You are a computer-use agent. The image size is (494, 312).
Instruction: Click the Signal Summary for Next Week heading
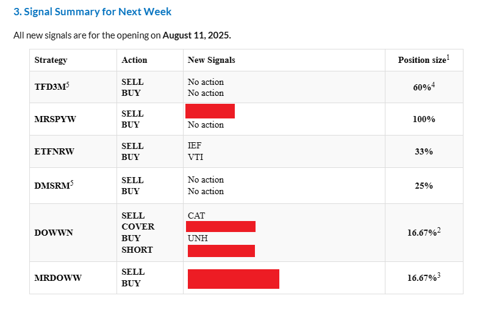click(93, 12)
